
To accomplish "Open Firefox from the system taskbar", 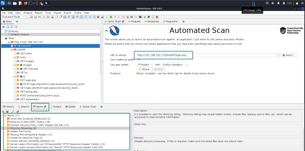I will (25, 3).
